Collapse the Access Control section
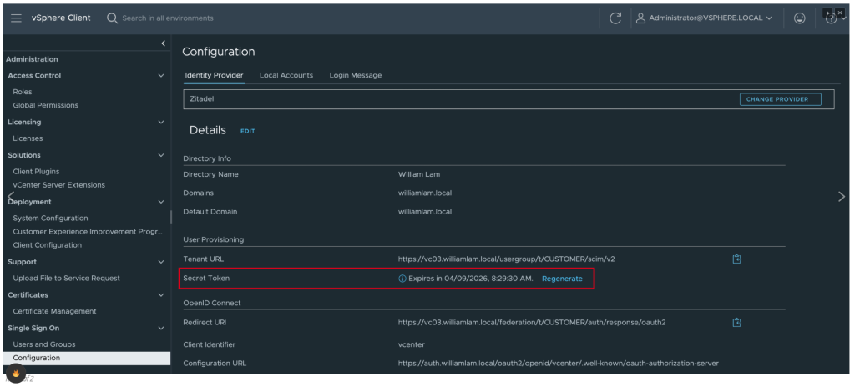Image resolution: width=855 pixels, height=392 pixels. click(x=161, y=76)
